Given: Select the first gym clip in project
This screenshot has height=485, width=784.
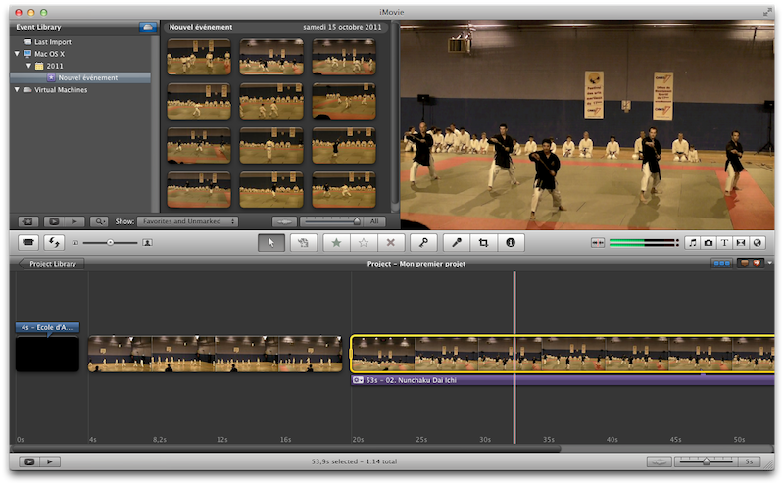Looking at the screenshot, I should click(x=216, y=354).
